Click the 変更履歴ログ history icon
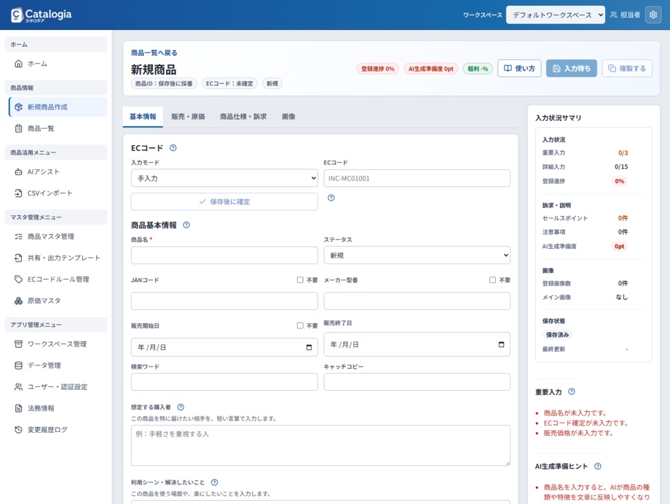 [18, 429]
